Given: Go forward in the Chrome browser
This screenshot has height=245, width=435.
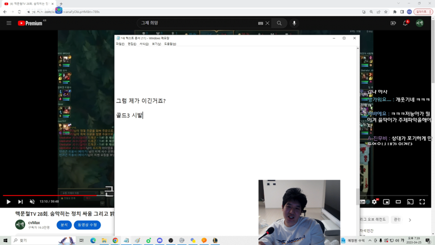Looking at the screenshot, I should click(12, 11).
